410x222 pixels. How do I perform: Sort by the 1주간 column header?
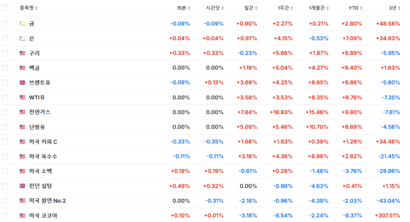pyautogui.click(x=287, y=8)
